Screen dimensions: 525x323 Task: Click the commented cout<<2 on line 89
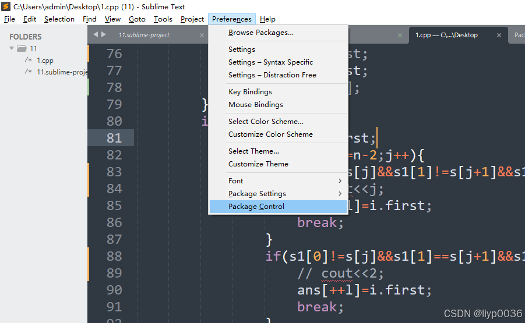click(340, 274)
